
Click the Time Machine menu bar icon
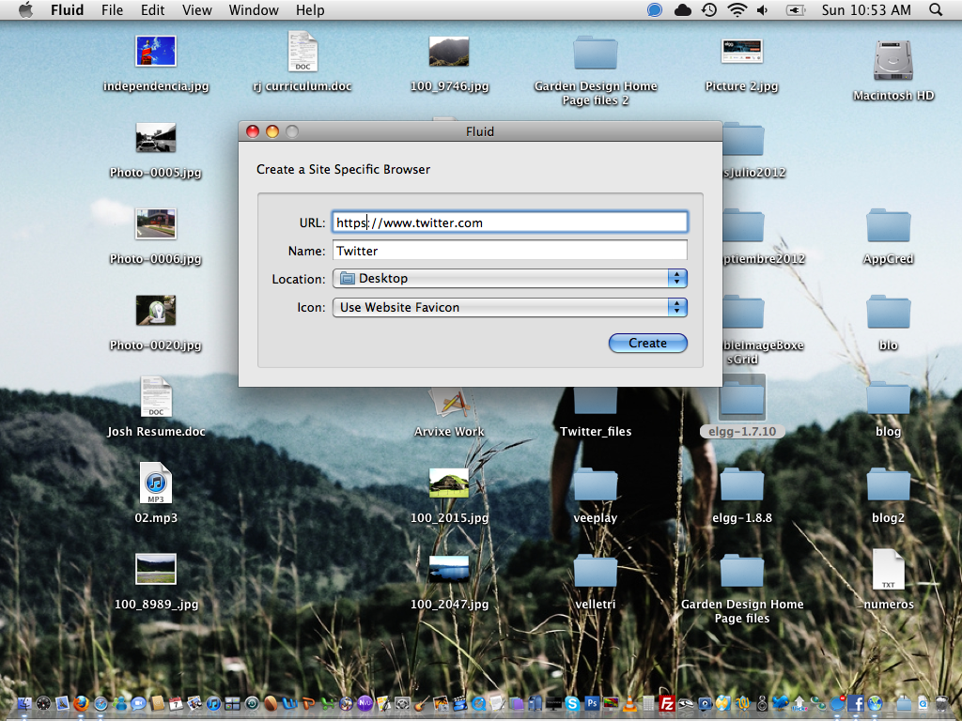(x=709, y=9)
